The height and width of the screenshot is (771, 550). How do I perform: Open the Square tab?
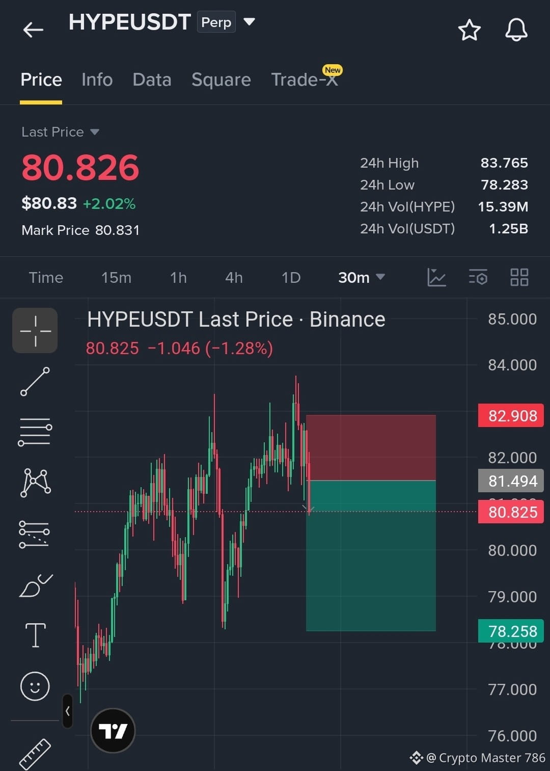[221, 80]
